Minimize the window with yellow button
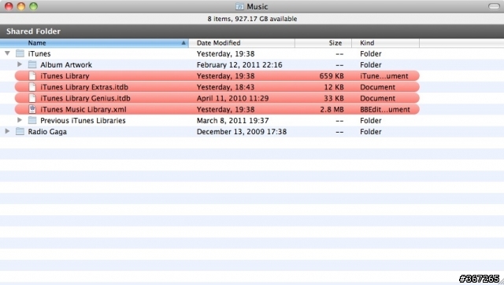 pos(21,6)
